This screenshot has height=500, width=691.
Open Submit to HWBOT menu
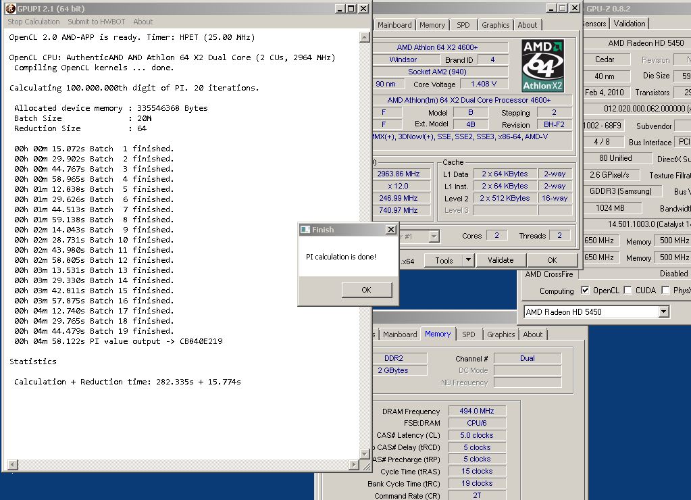coord(96,22)
